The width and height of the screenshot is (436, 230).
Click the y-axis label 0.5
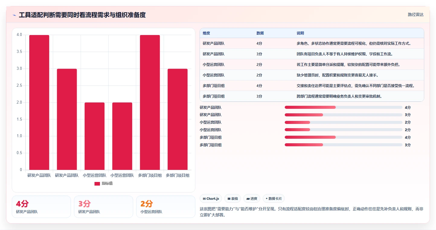(x=19, y=153)
